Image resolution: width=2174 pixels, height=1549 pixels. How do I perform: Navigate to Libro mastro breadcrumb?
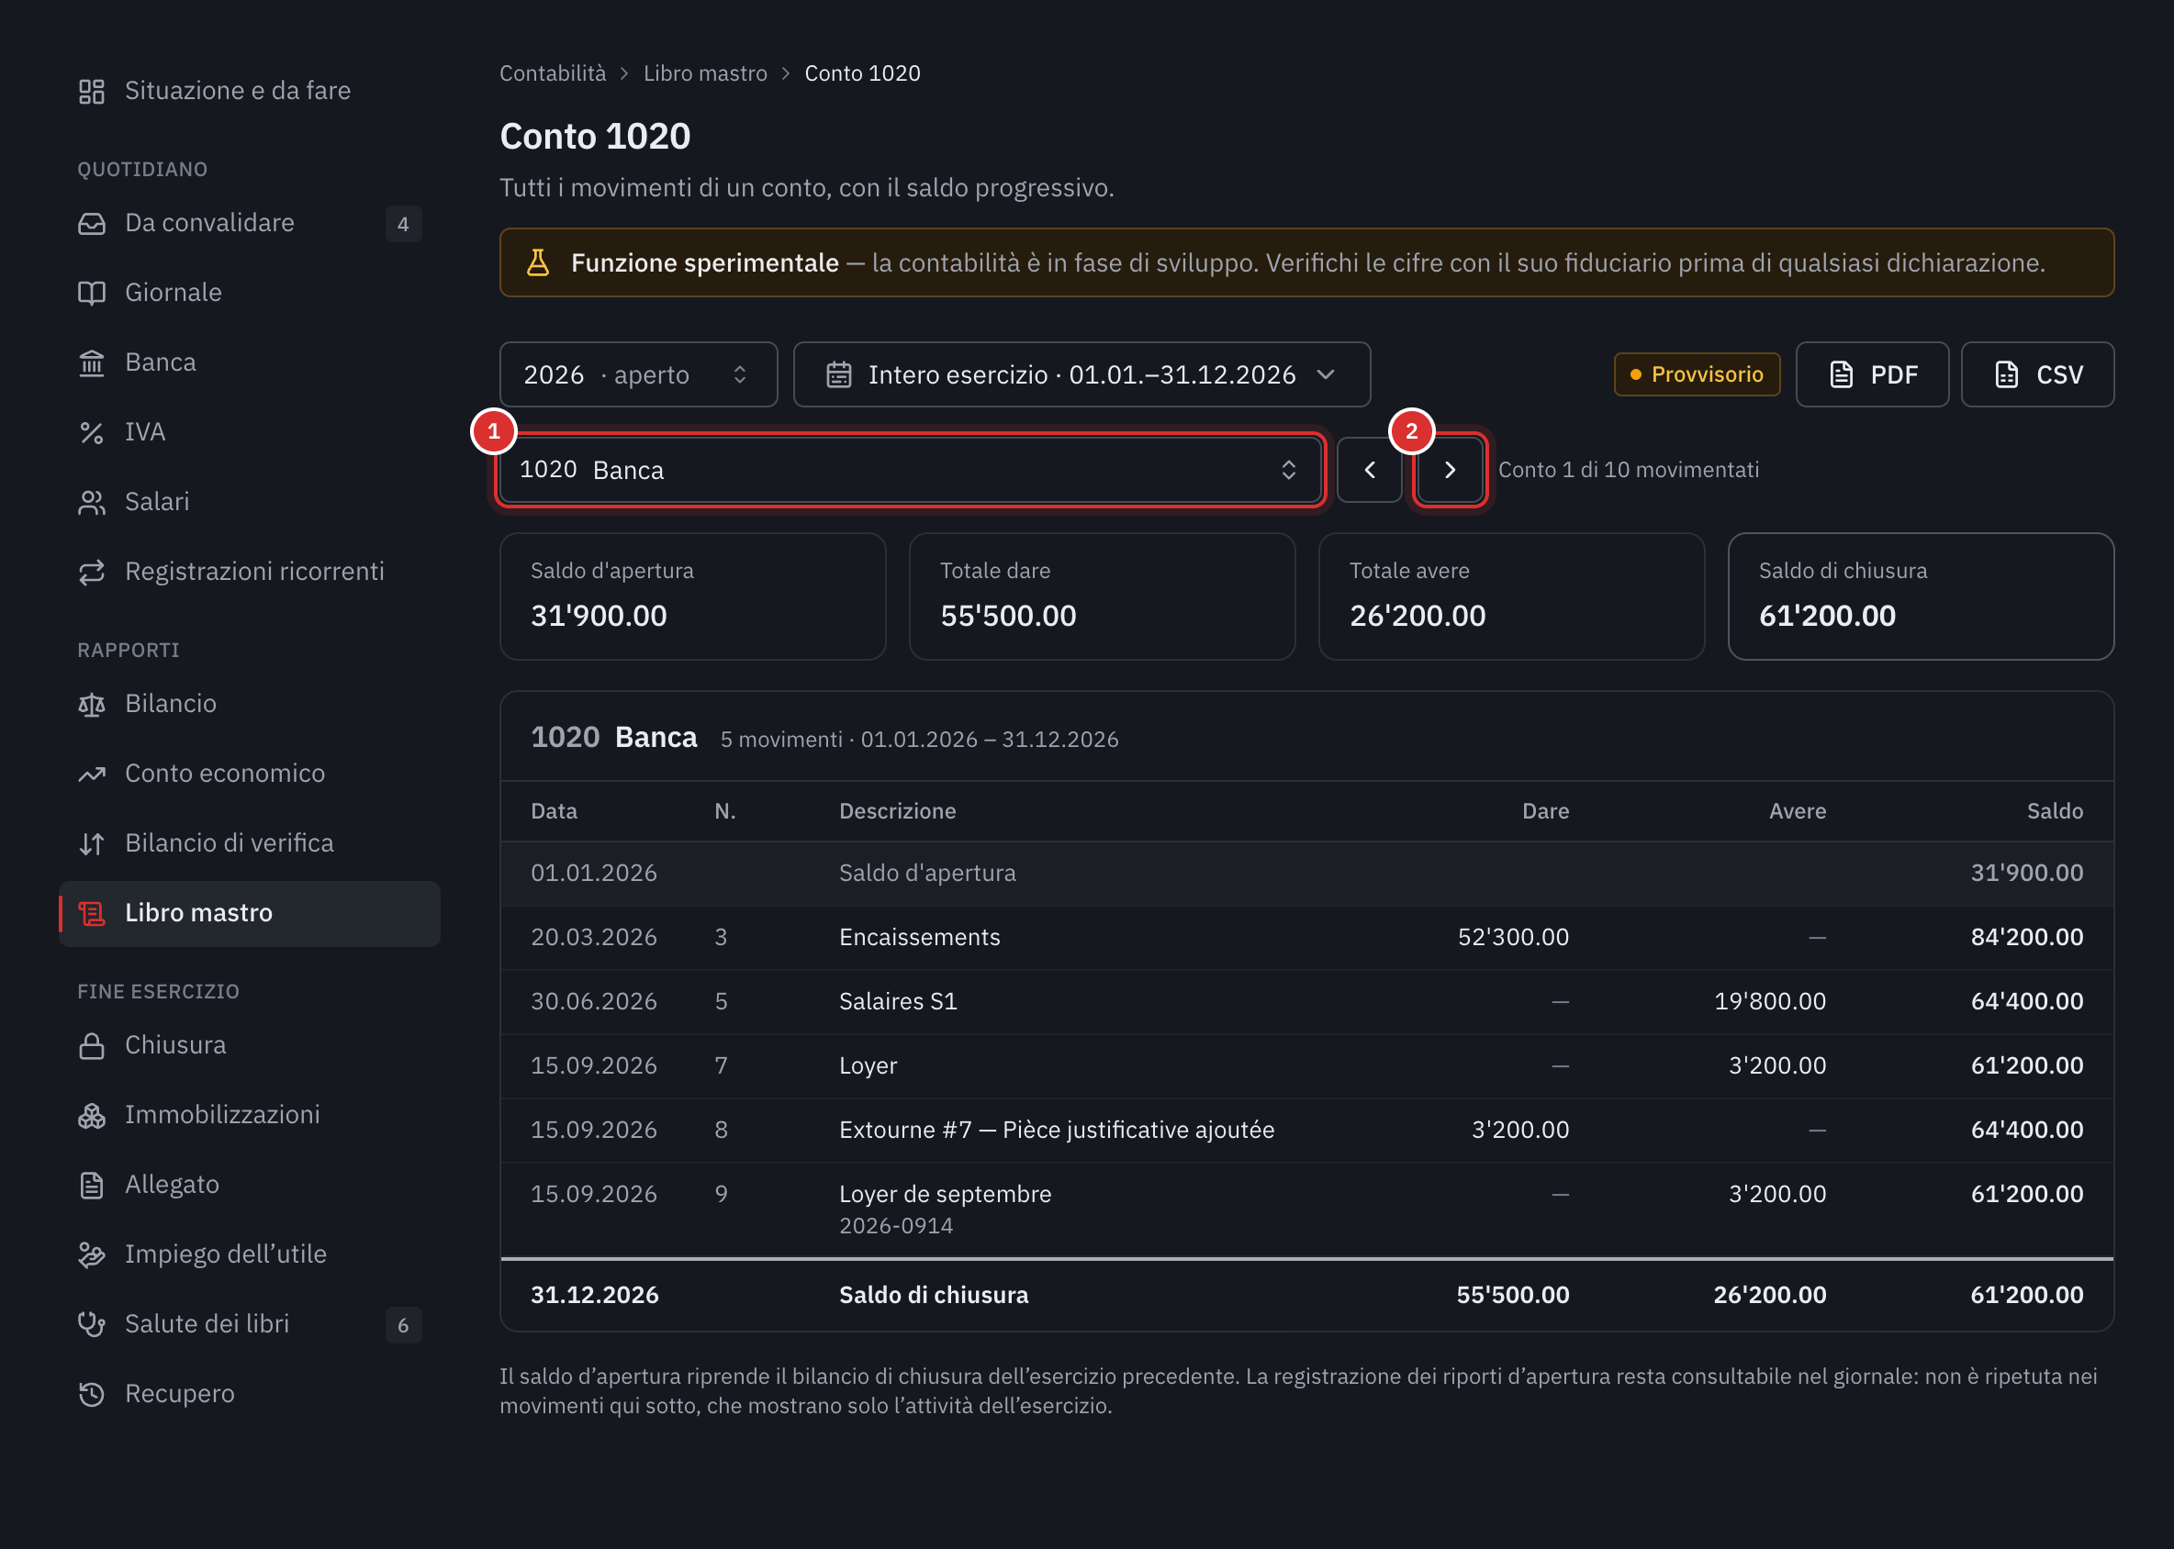pyautogui.click(x=704, y=73)
